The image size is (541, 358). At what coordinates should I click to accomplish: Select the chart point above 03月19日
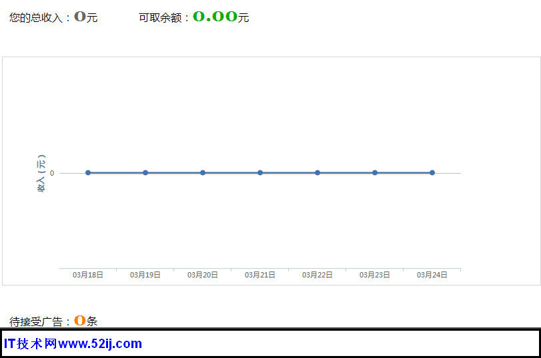145,173
